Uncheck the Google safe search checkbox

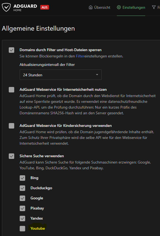click(x=22, y=198)
